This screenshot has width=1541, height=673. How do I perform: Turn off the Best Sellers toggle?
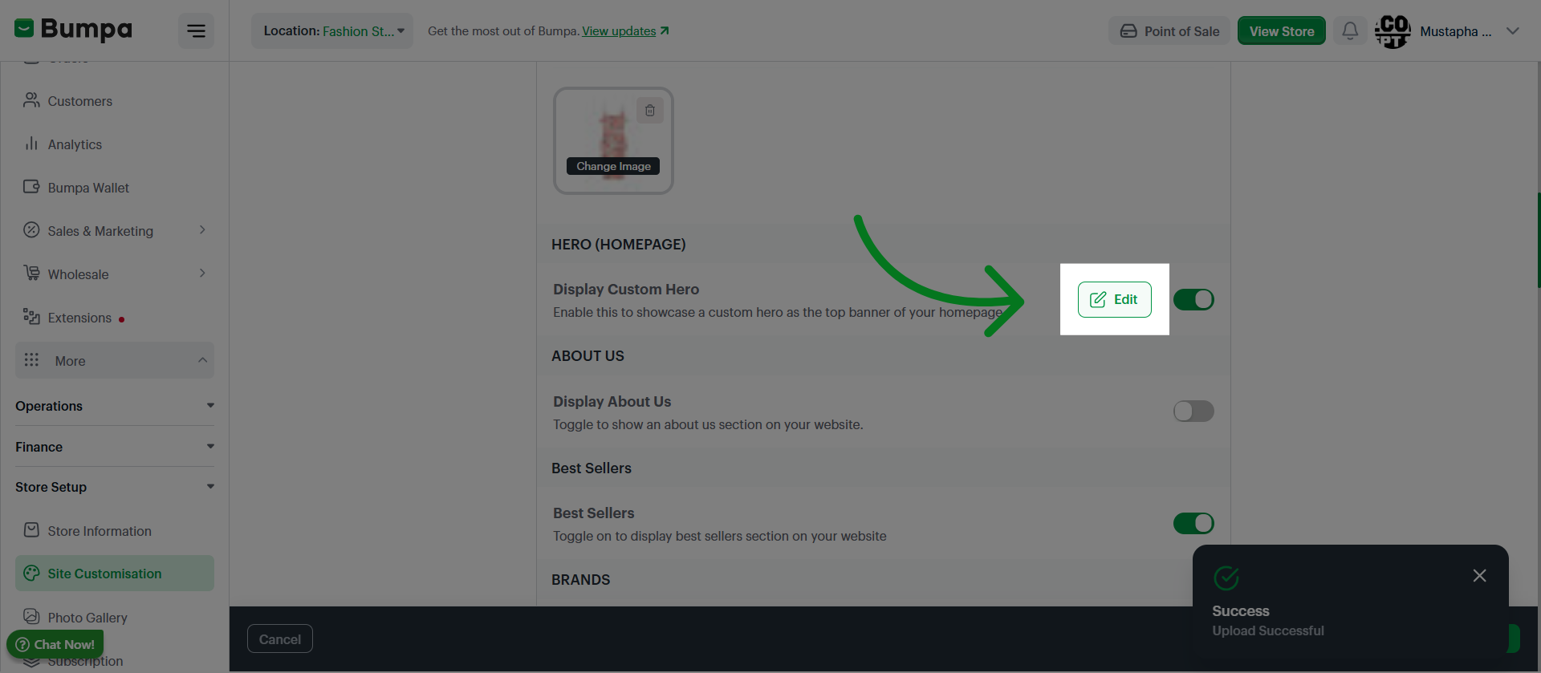[1193, 524]
